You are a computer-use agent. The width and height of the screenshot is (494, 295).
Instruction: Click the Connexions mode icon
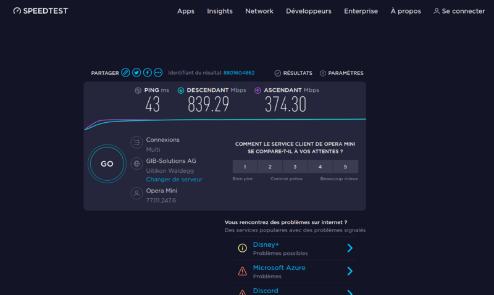136,143
